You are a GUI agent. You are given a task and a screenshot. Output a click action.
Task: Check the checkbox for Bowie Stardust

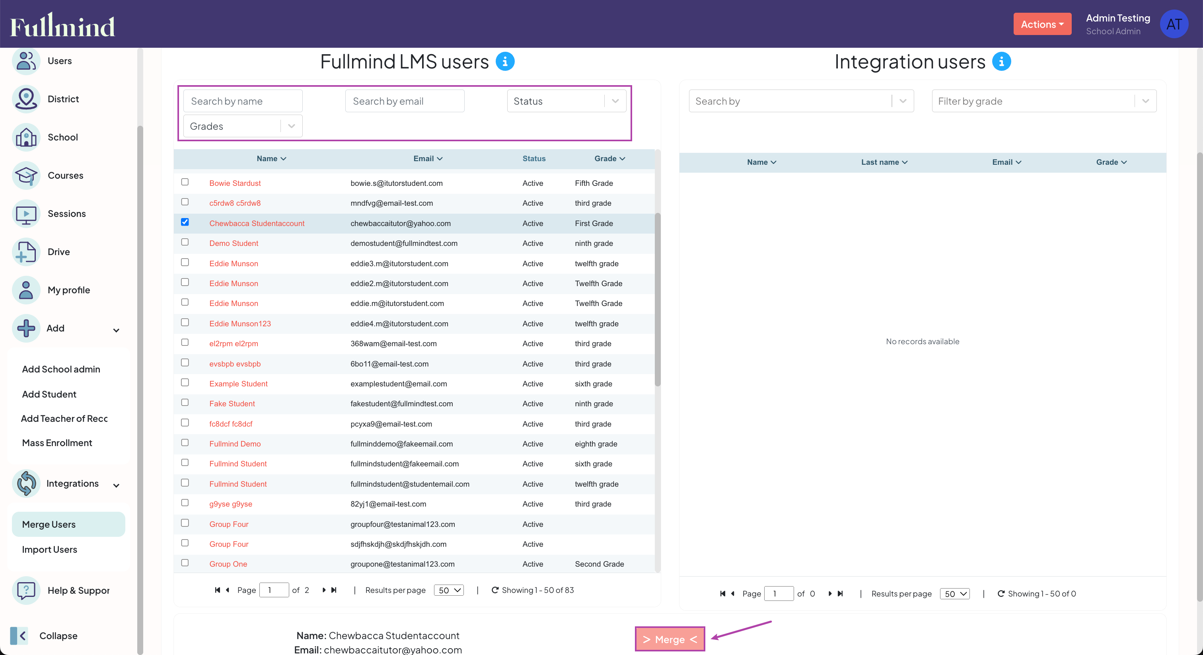pos(185,182)
